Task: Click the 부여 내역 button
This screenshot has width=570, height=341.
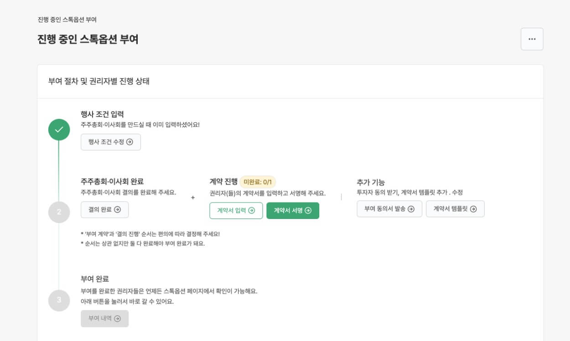Action: tap(105, 319)
